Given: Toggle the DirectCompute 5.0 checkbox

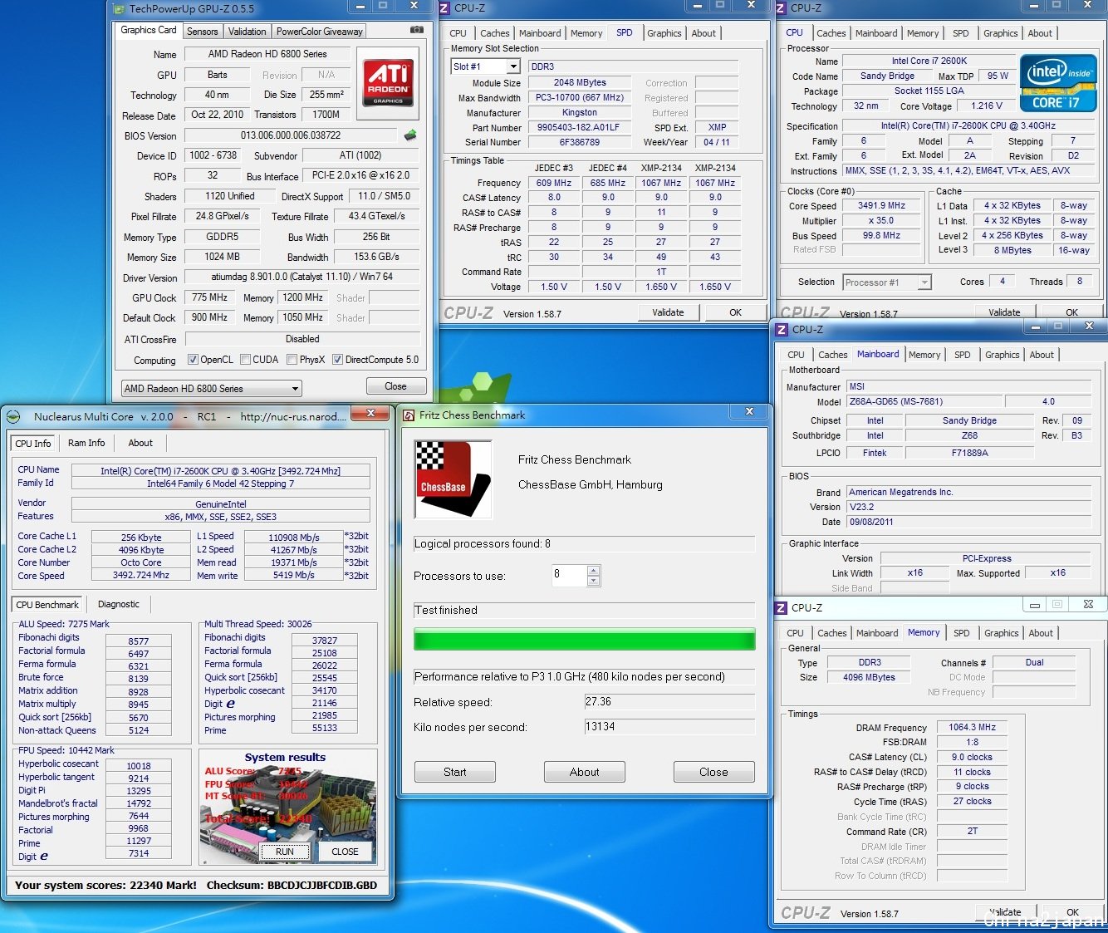Looking at the screenshot, I should click(337, 360).
